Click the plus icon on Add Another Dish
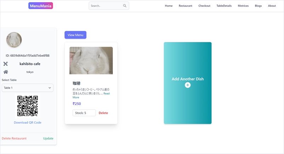284x154 pixels. pyautogui.click(x=188, y=85)
